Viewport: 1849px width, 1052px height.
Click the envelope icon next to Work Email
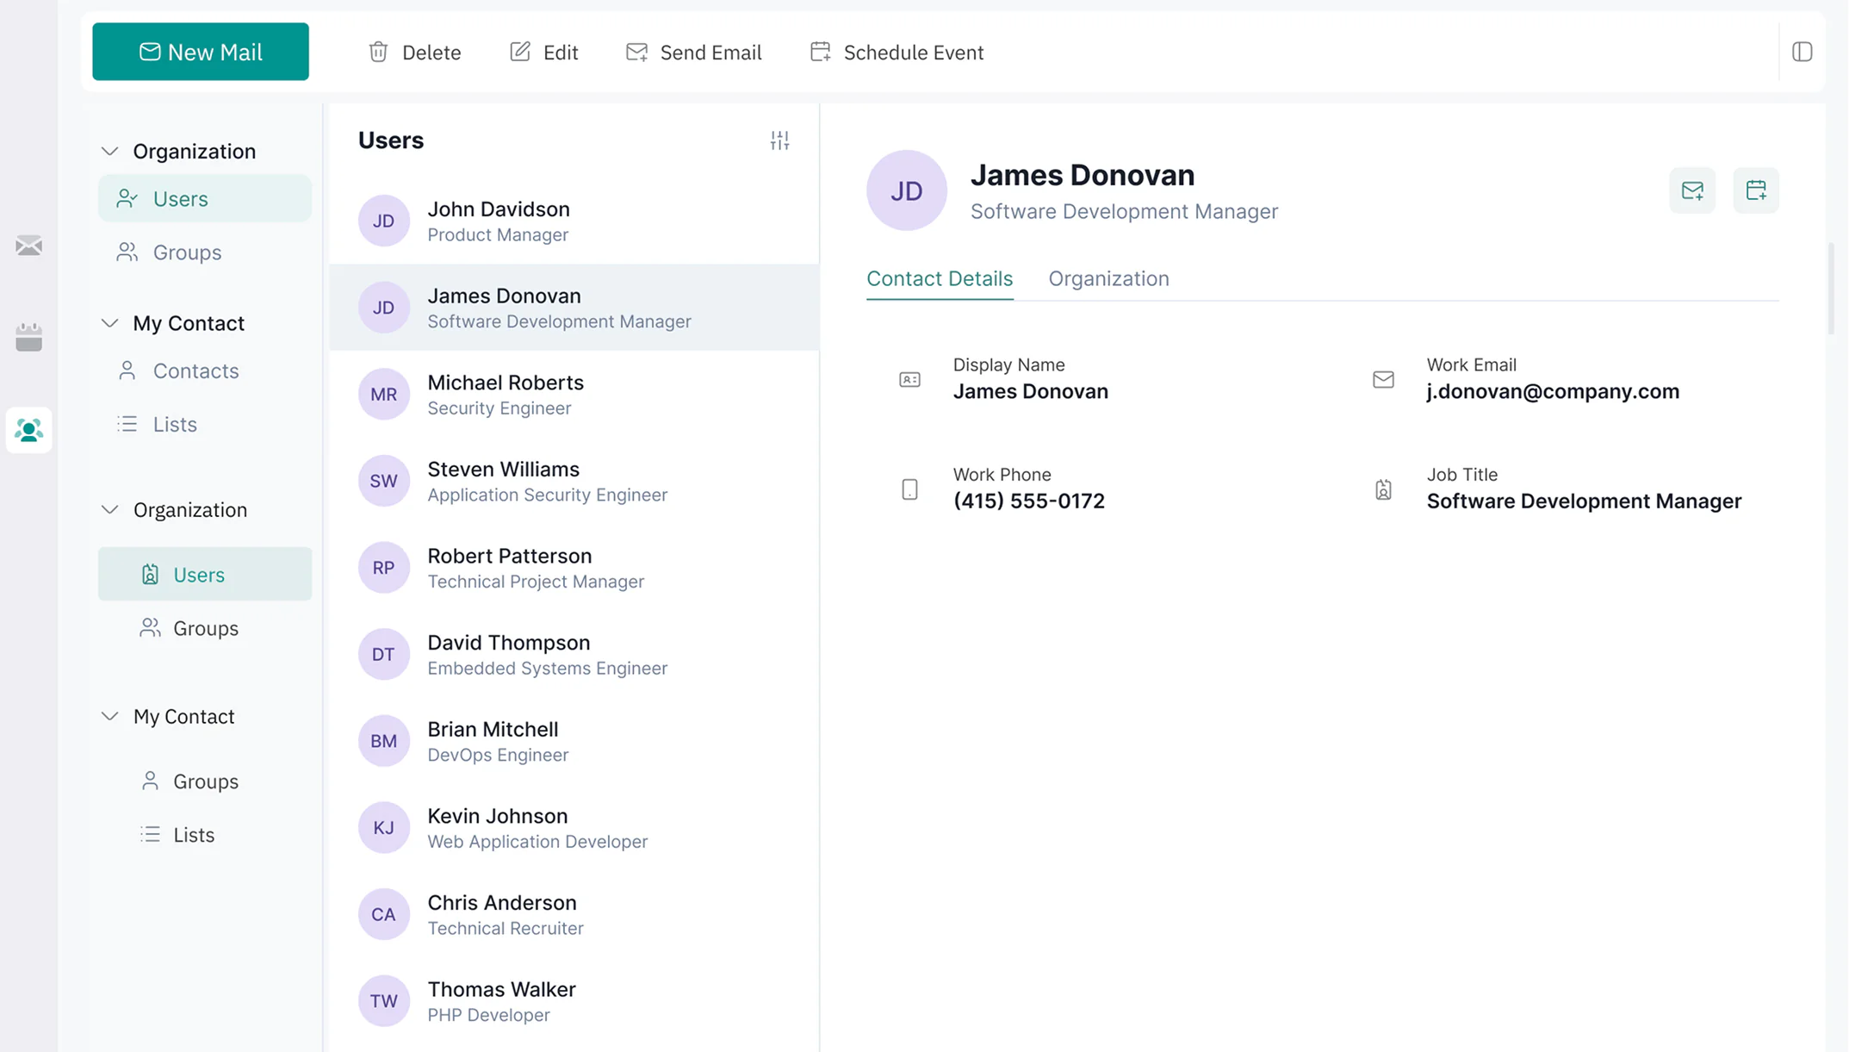point(1383,379)
